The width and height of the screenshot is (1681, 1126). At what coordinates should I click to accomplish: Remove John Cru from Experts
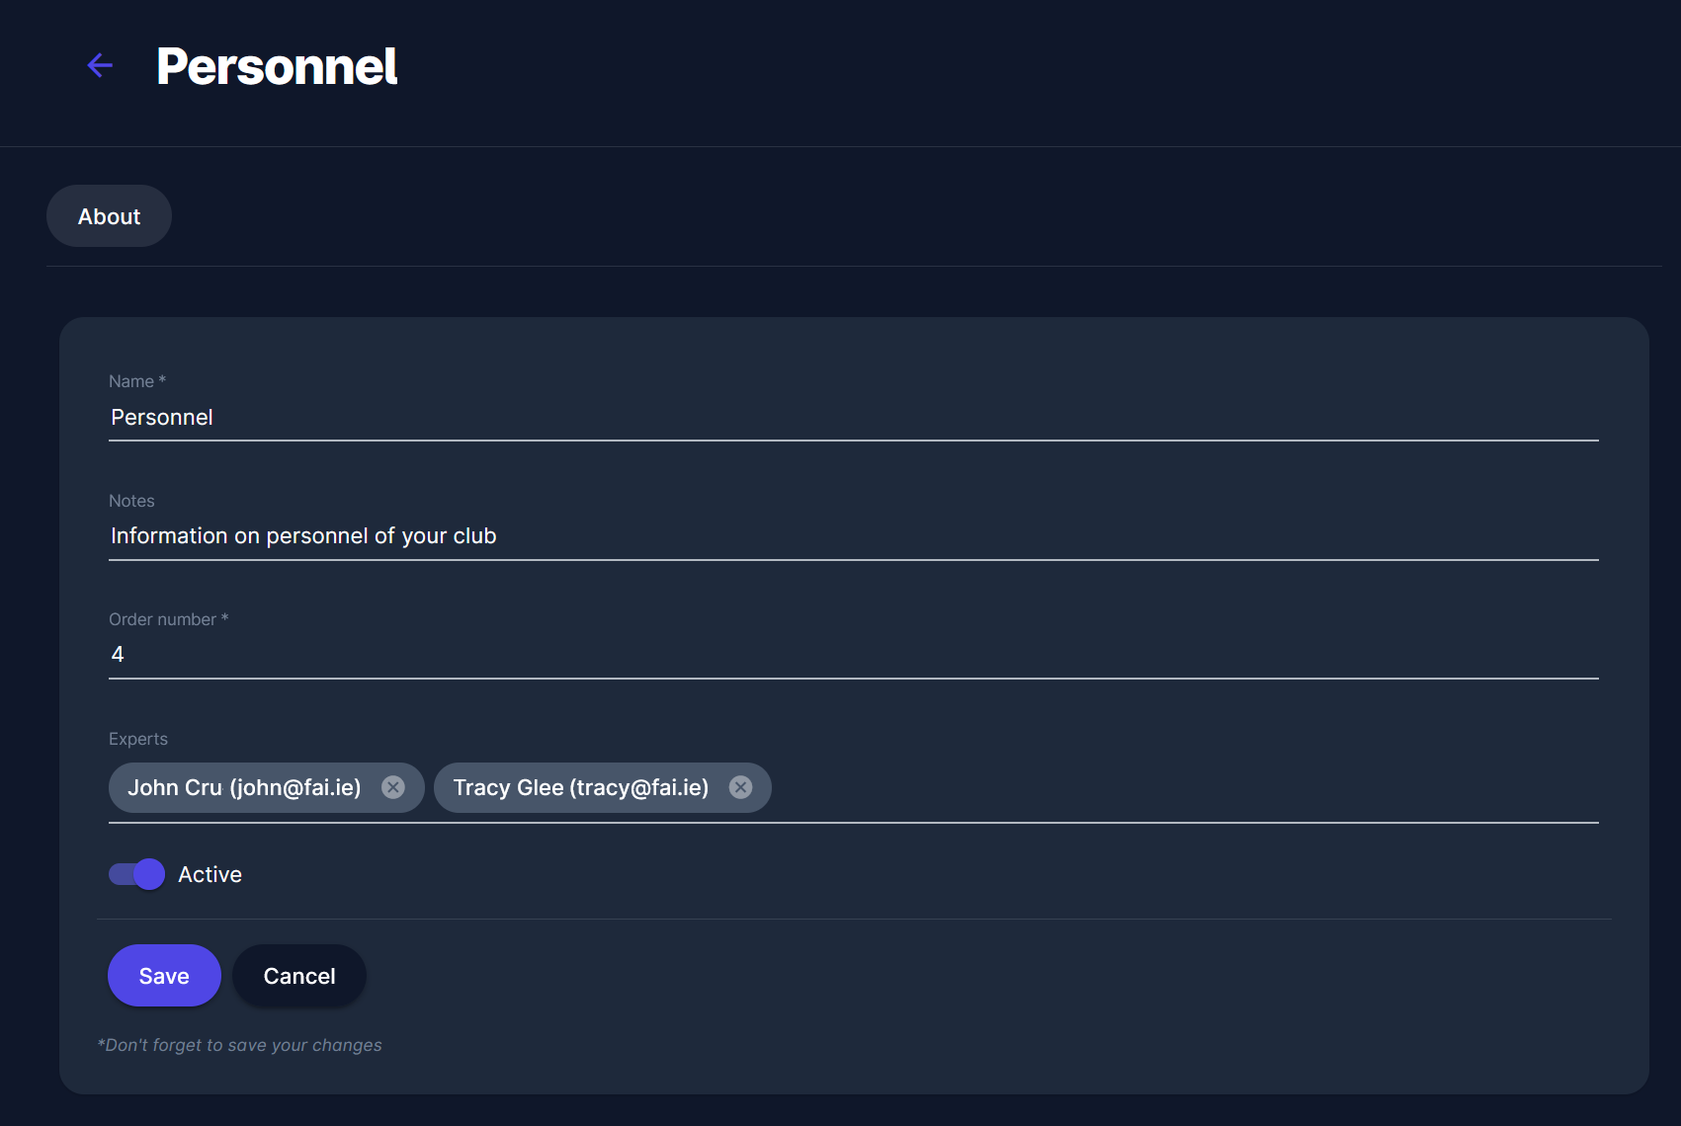(x=393, y=787)
